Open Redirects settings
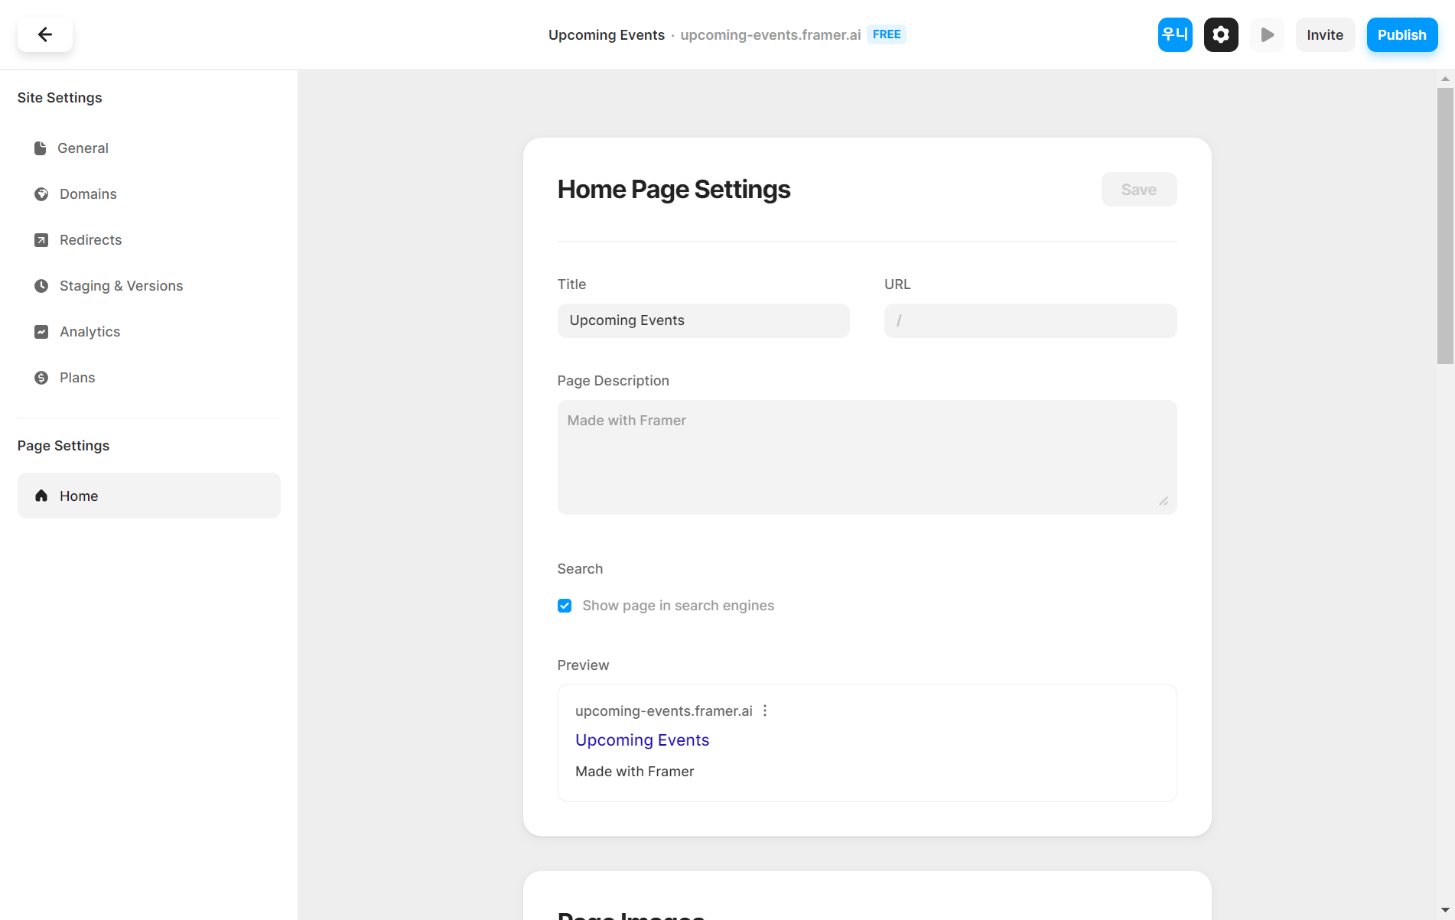 pyautogui.click(x=149, y=240)
